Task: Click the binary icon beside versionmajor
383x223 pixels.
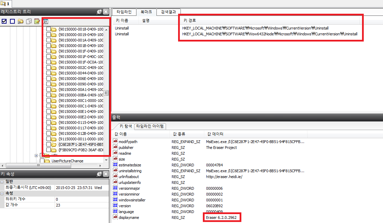Action: click(x=115, y=188)
